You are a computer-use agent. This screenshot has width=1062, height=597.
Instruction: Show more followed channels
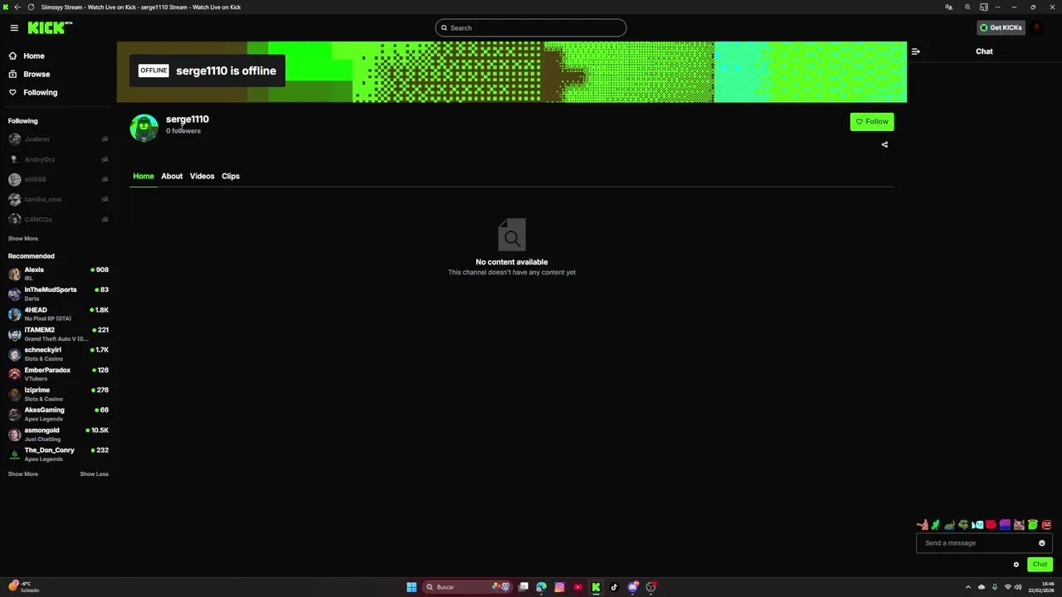tap(23, 238)
